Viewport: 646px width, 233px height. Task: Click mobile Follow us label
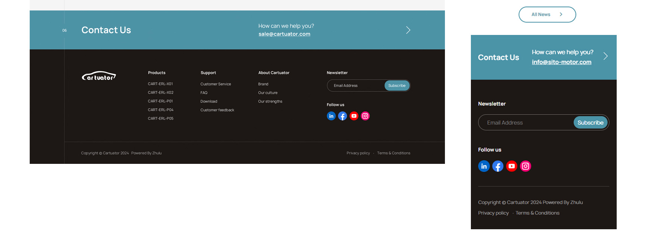(489, 150)
